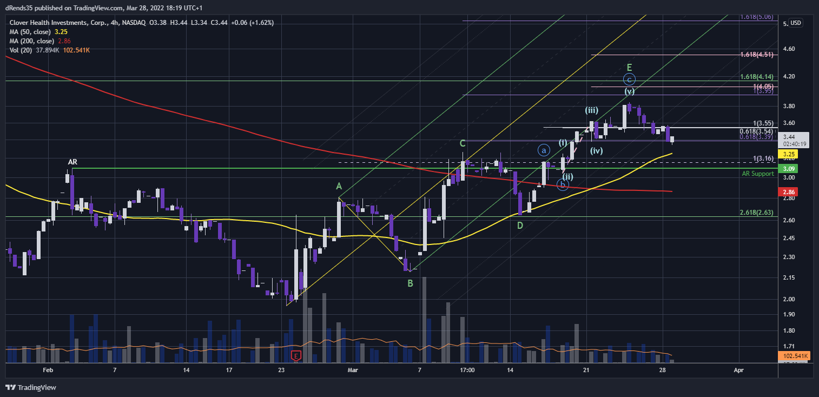The width and height of the screenshot is (819, 397).
Task: Click the 4.60 price scale value
Action: pyautogui.click(x=788, y=49)
